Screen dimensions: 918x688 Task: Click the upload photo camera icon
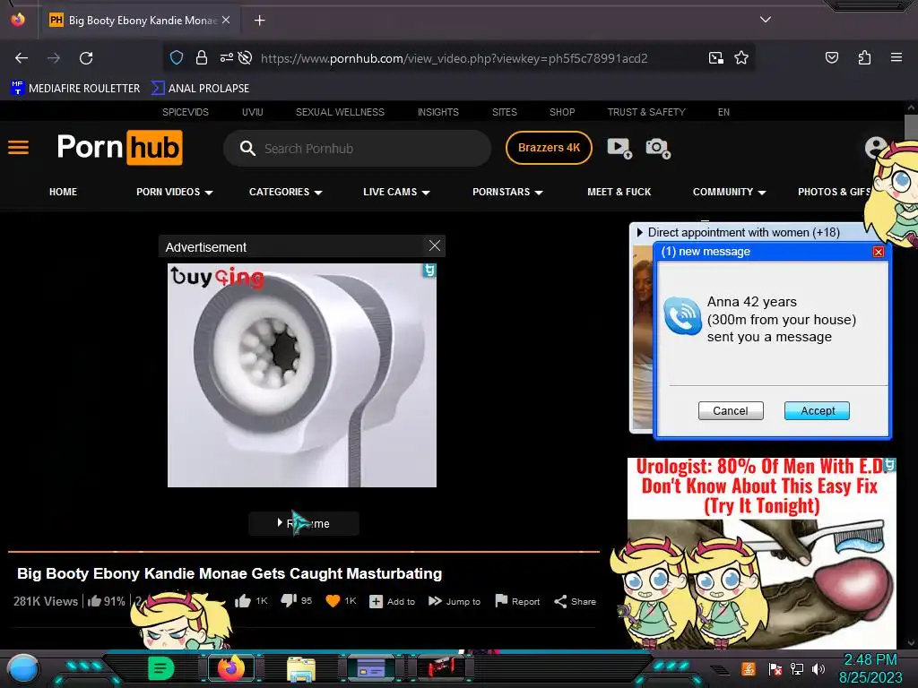(x=657, y=148)
